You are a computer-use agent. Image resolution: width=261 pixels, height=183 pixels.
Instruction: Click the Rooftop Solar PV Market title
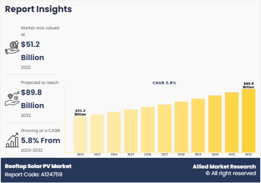pos(38,166)
